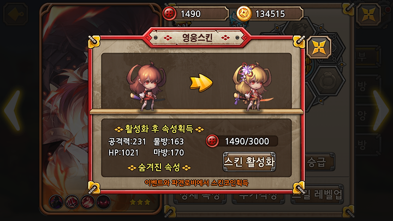
Task: Tap the red skin coin icon at top
Action: (x=169, y=14)
